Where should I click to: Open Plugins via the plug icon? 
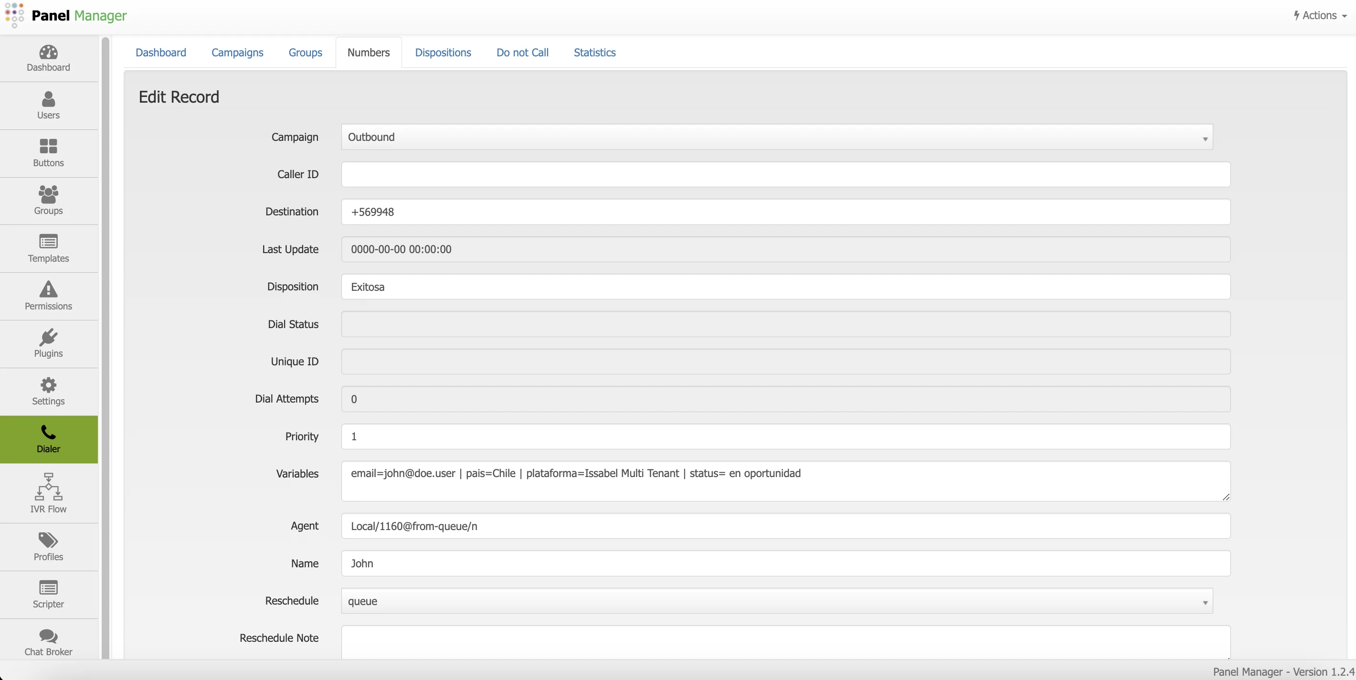click(x=48, y=337)
